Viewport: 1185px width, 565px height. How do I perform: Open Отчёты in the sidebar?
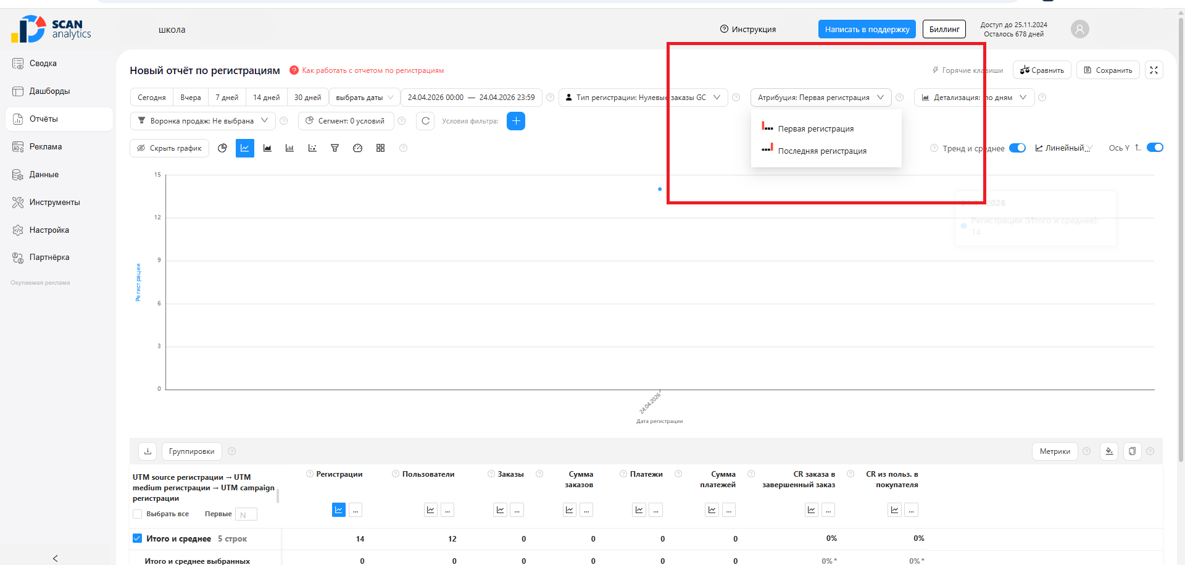(x=59, y=119)
